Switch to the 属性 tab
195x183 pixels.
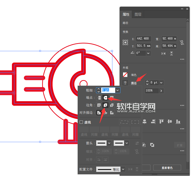click(126, 14)
